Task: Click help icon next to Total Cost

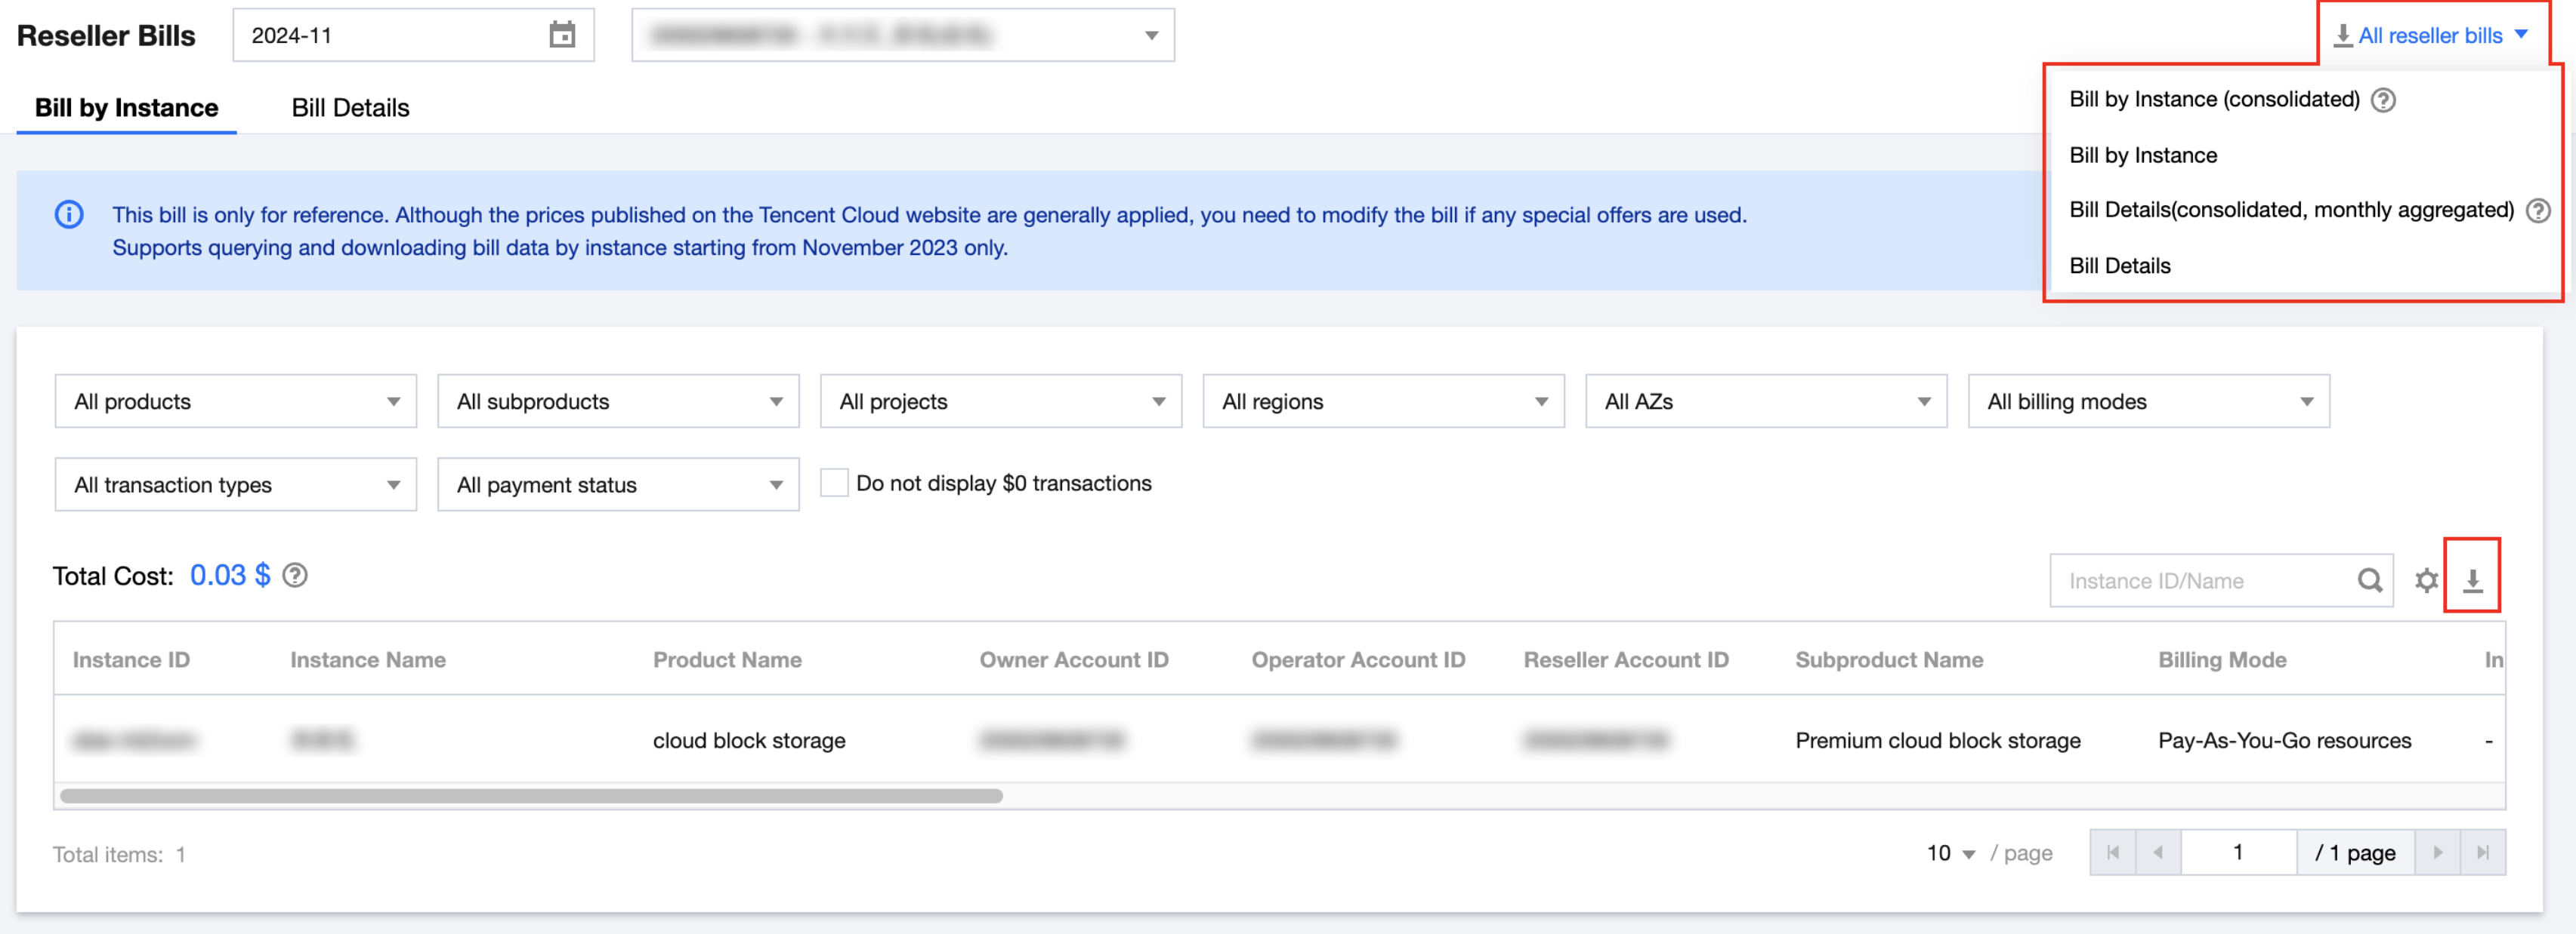Action: pos(295,576)
